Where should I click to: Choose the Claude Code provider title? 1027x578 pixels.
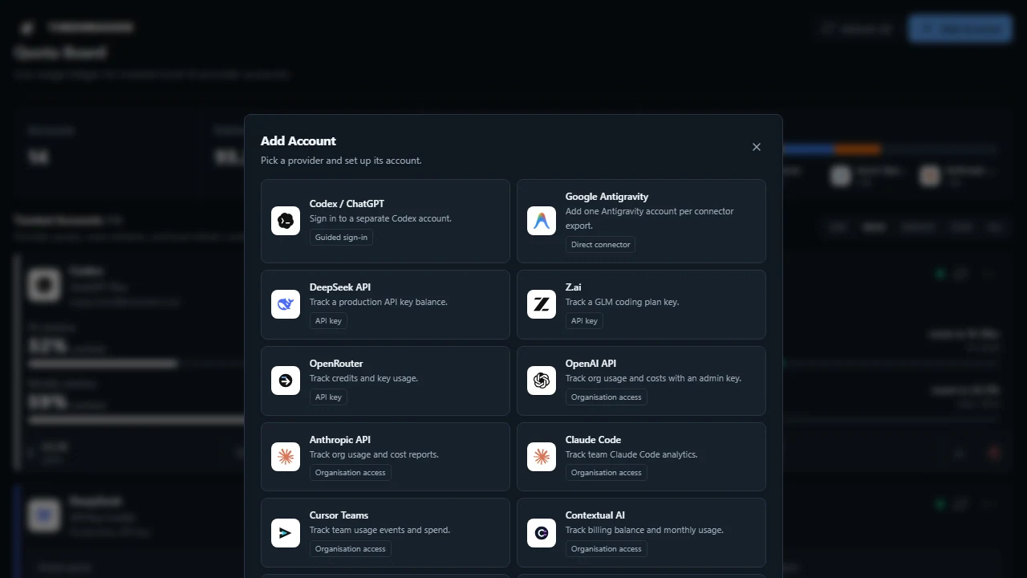(x=593, y=440)
